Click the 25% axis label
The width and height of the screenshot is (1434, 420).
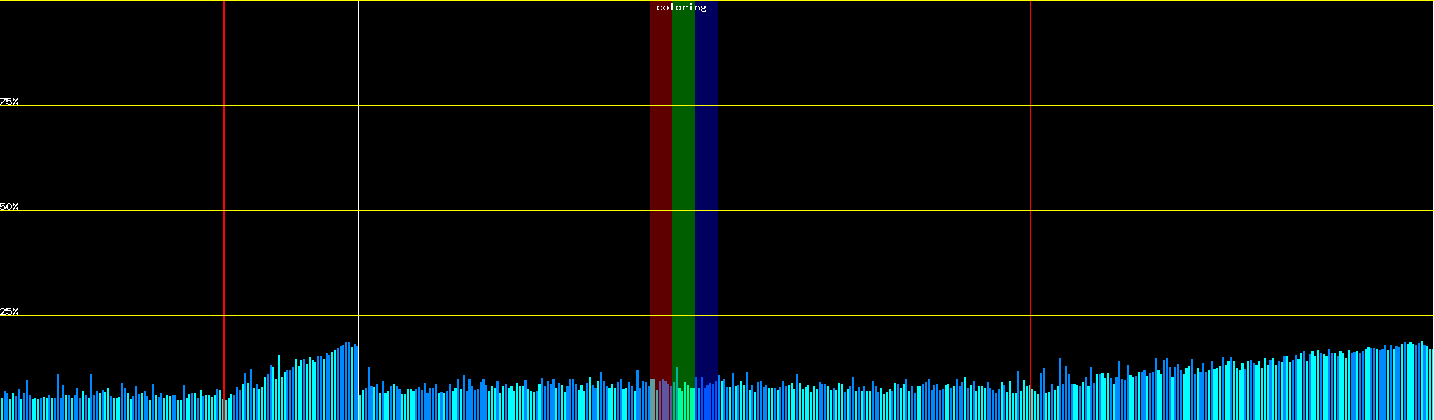coord(9,311)
